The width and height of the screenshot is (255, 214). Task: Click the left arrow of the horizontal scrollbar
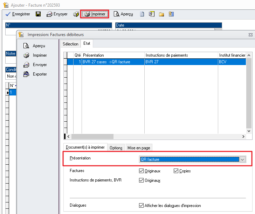click(x=68, y=137)
